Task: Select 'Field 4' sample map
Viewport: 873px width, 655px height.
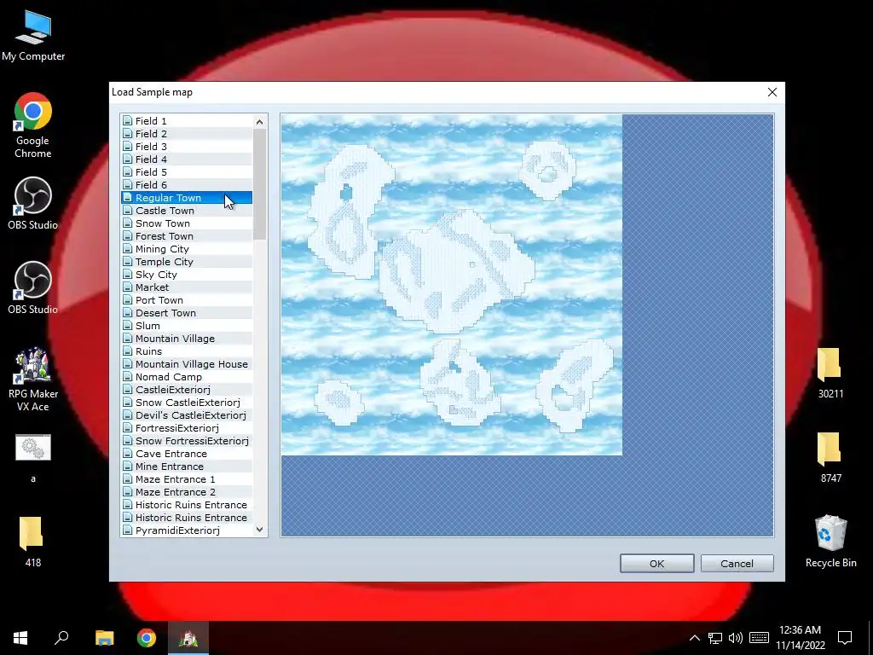Action: [x=187, y=159]
